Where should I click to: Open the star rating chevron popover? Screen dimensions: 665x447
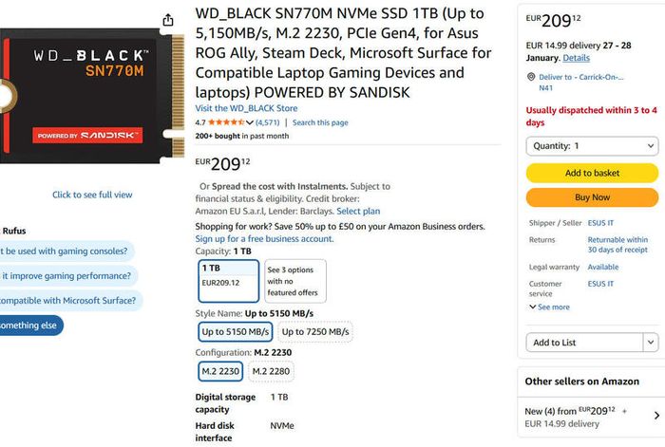[250, 122]
